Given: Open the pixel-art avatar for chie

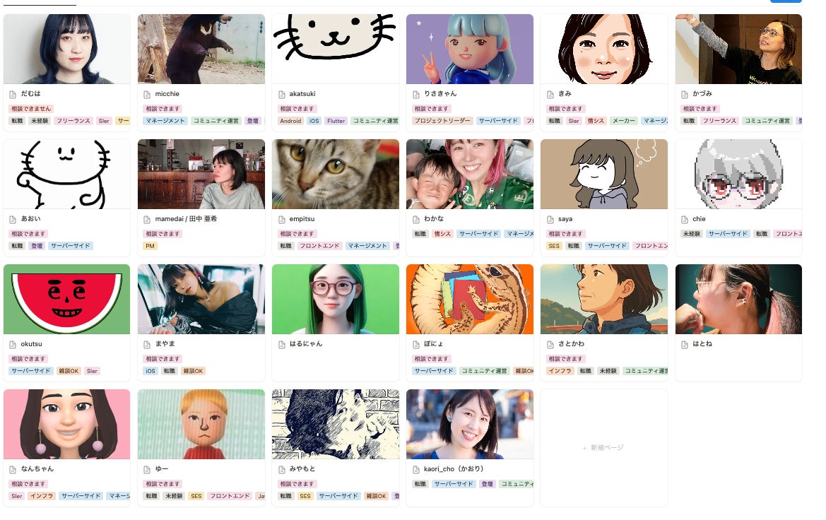Looking at the screenshot, I should (x=738, y=175).
